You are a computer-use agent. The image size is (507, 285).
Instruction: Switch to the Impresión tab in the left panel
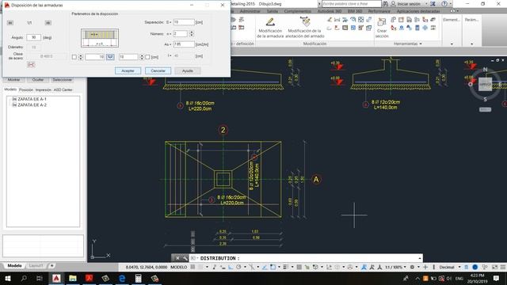pyautogui.click(x=44, y=89)
